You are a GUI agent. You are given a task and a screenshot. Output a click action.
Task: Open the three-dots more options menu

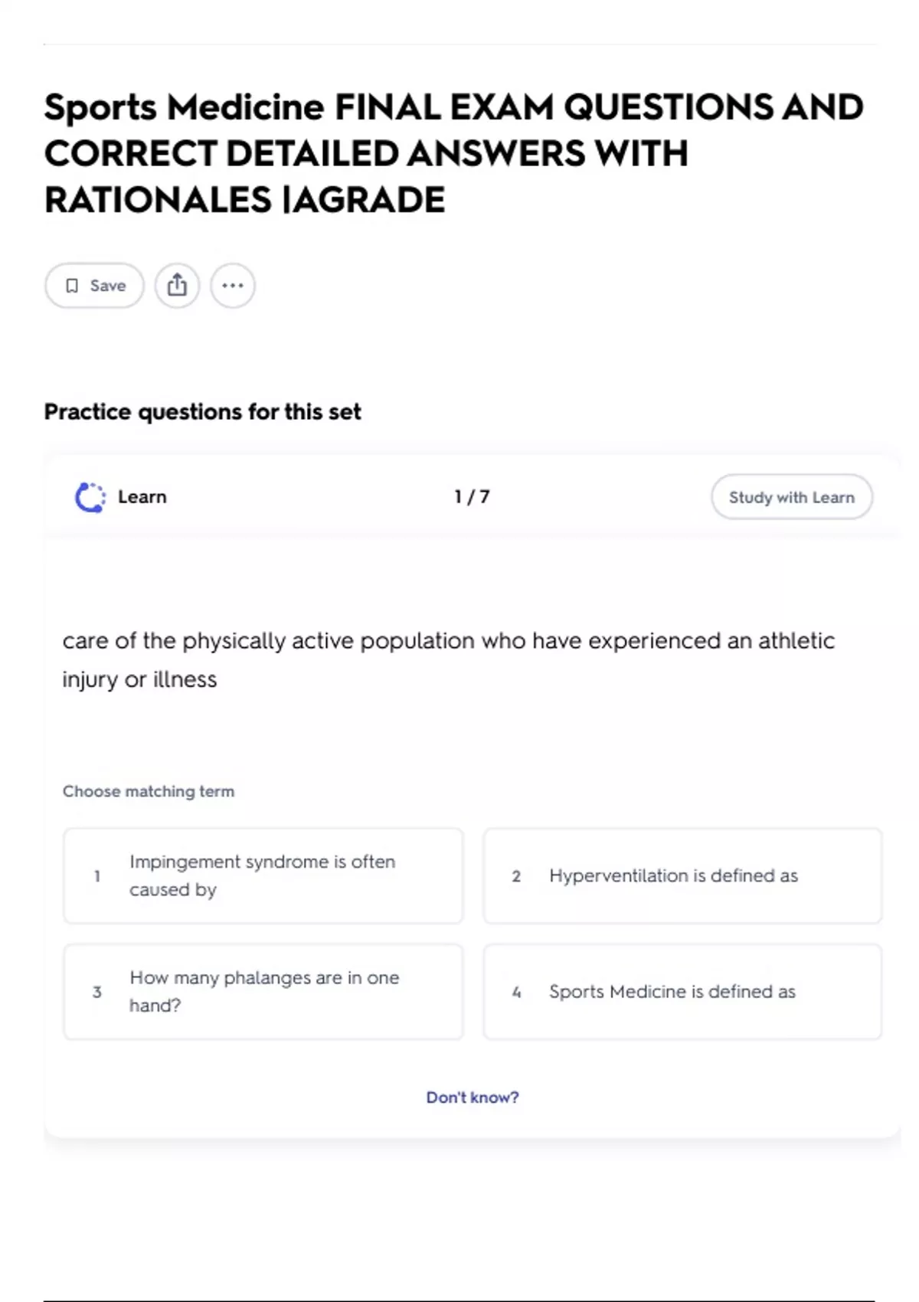(x=233, y=286)
